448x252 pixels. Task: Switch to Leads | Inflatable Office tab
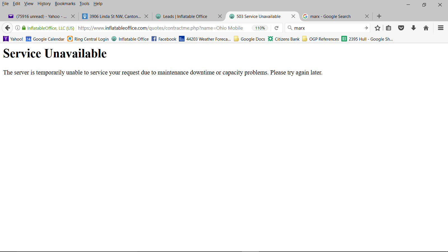[185, 17]
